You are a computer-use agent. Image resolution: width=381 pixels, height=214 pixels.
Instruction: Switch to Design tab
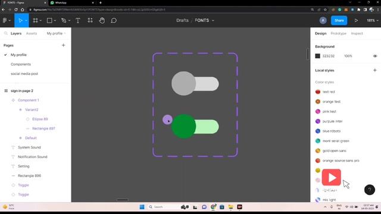(320, 33)
